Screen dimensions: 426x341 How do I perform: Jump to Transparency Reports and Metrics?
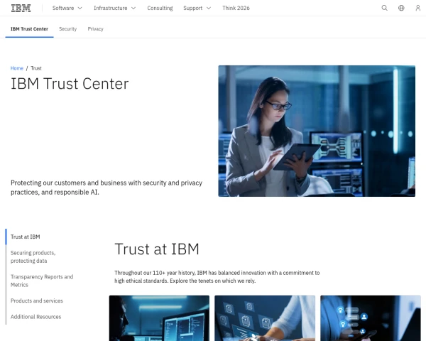point(42,281)
